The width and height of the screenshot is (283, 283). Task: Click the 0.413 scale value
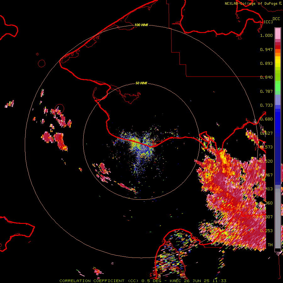coord(266,189)
